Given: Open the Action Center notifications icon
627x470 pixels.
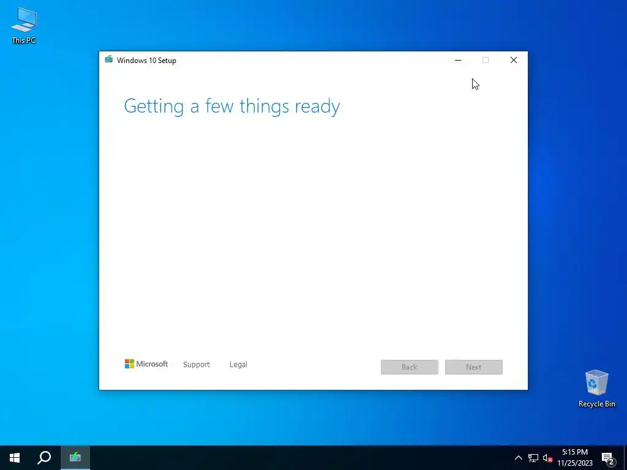Looking at the screenshot, I should point(607,458).
